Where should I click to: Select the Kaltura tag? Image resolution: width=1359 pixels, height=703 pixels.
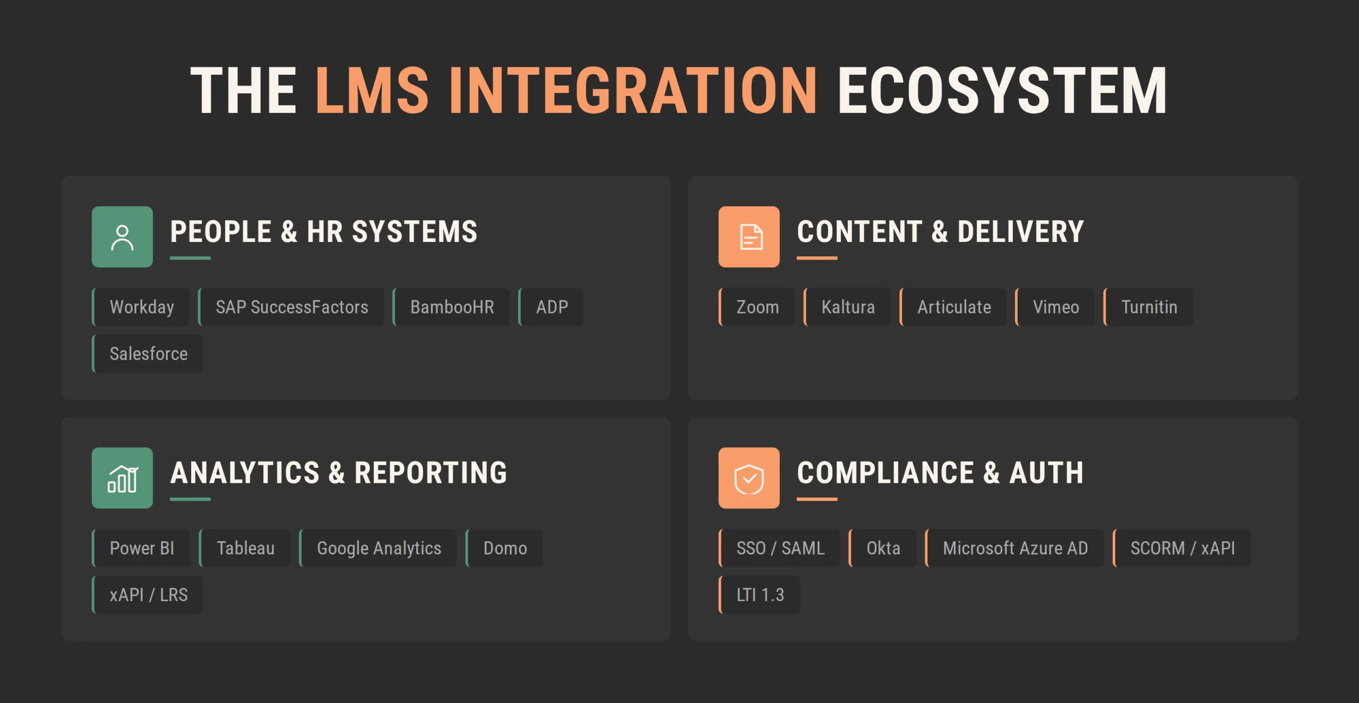pos(847,307)
